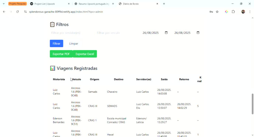Click the Motorista column header
The height and width of the screenshot is (137, 254).
[59, 79]
